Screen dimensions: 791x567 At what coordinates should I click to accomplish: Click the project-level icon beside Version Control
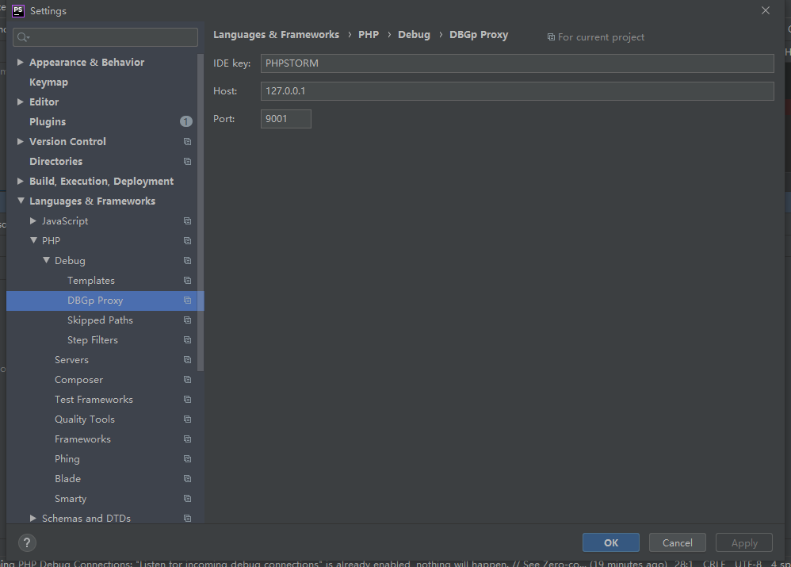point(187,142)
